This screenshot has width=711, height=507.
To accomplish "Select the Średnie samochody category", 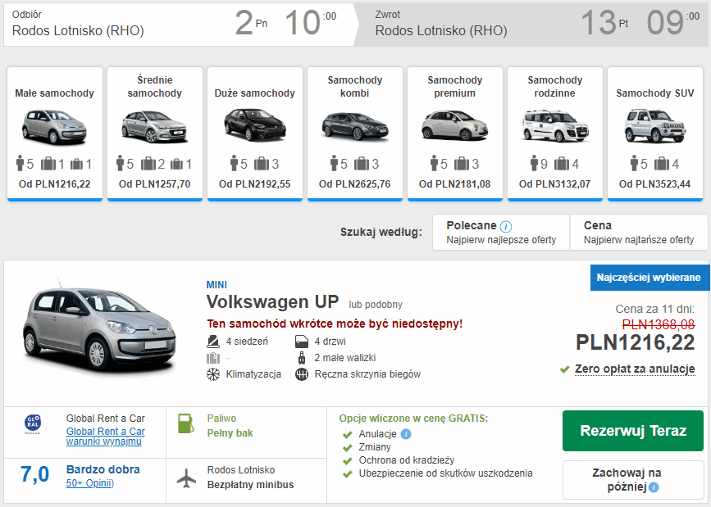I will coord(155,134).
